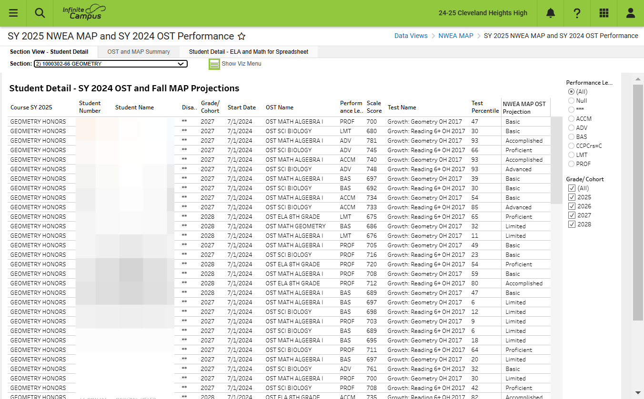Switch to Section View - Student Detail tab
This screenshot has height=399, width=644.
pos(49,52)
